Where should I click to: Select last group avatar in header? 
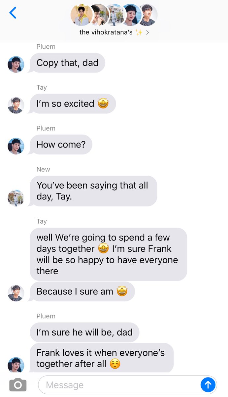point(147,15)
